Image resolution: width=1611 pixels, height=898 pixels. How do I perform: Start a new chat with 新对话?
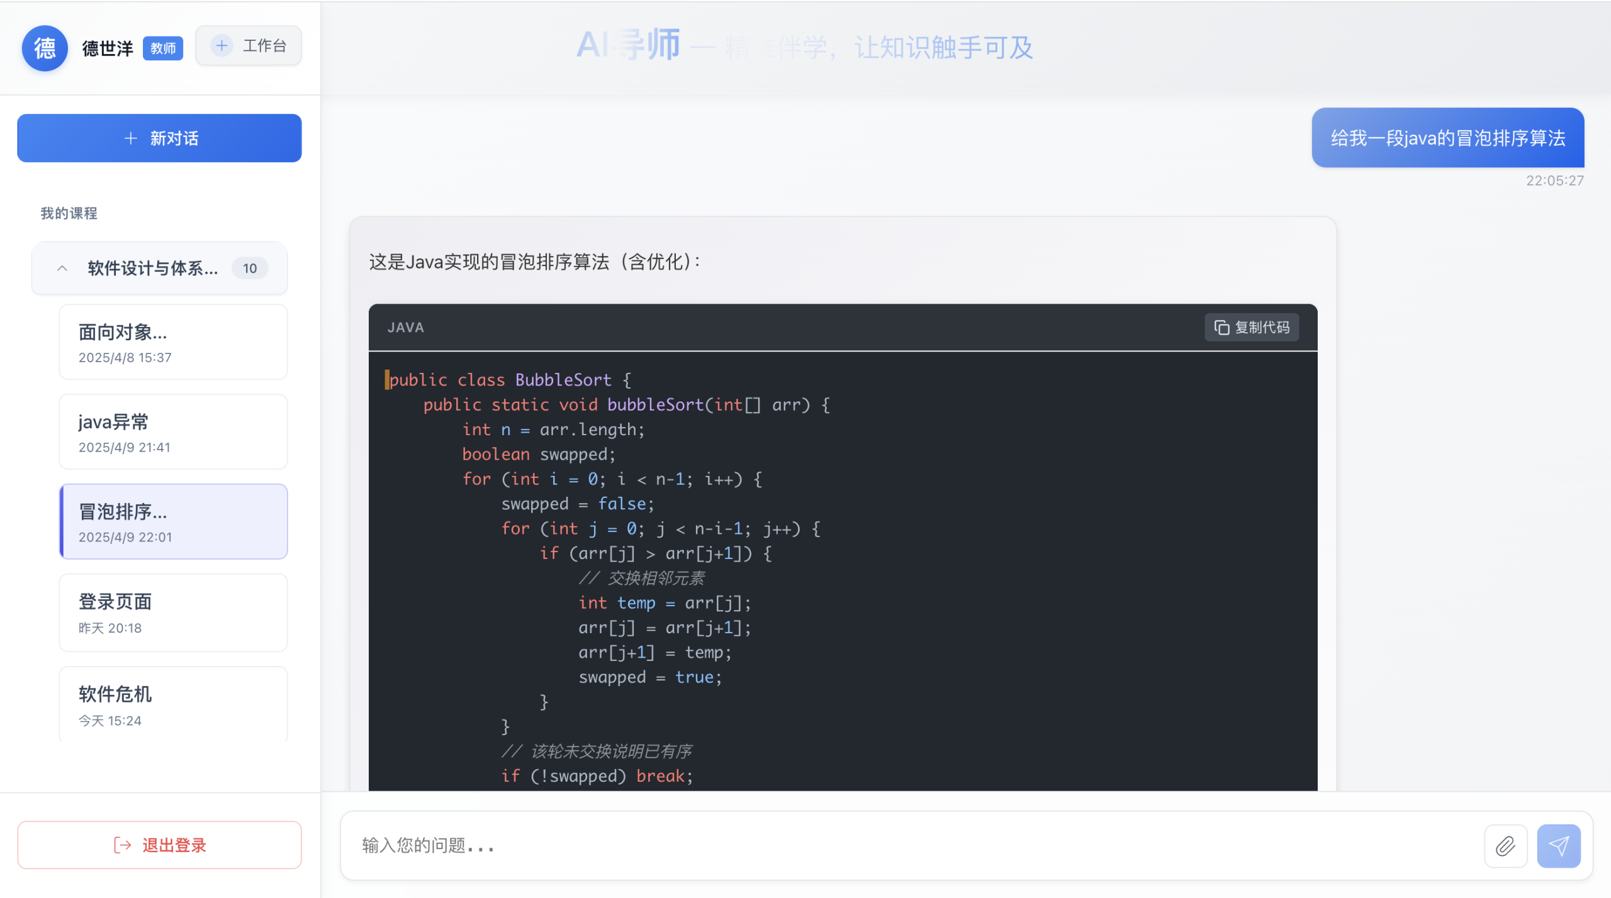pos(159,138)
